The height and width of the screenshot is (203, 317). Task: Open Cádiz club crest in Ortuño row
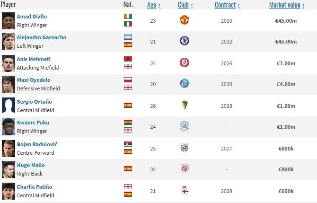tap(185, 105)
